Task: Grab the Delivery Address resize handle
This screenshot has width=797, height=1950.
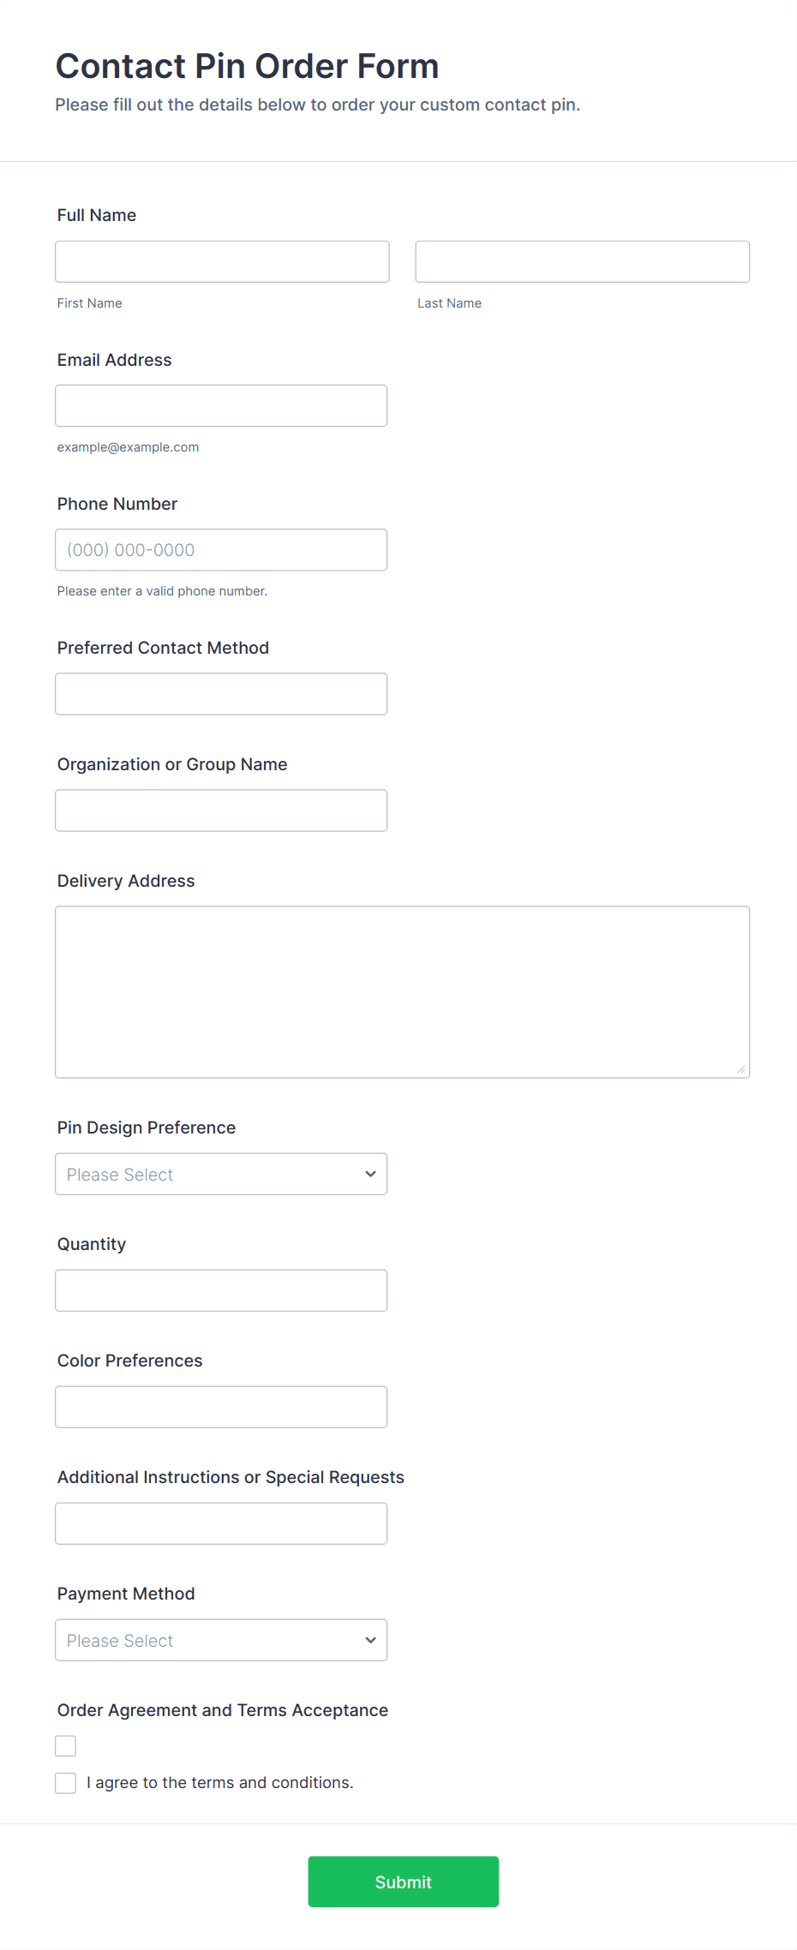Action: pyautogui.click(x=741, y=1069)
